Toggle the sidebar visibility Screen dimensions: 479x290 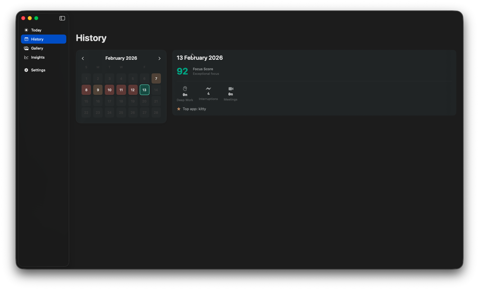62,18
